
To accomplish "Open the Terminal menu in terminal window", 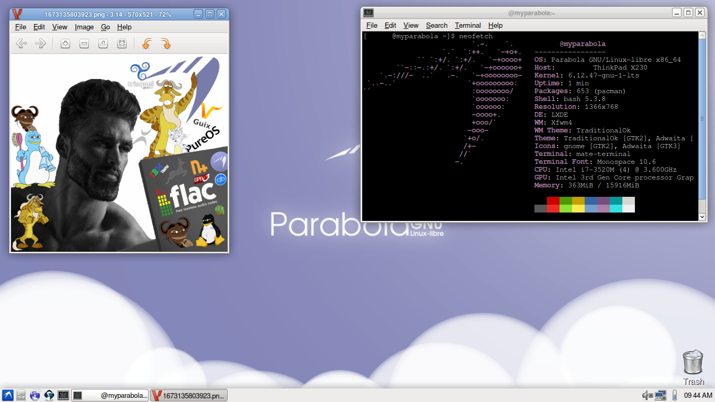I will [x=468, y=25].
